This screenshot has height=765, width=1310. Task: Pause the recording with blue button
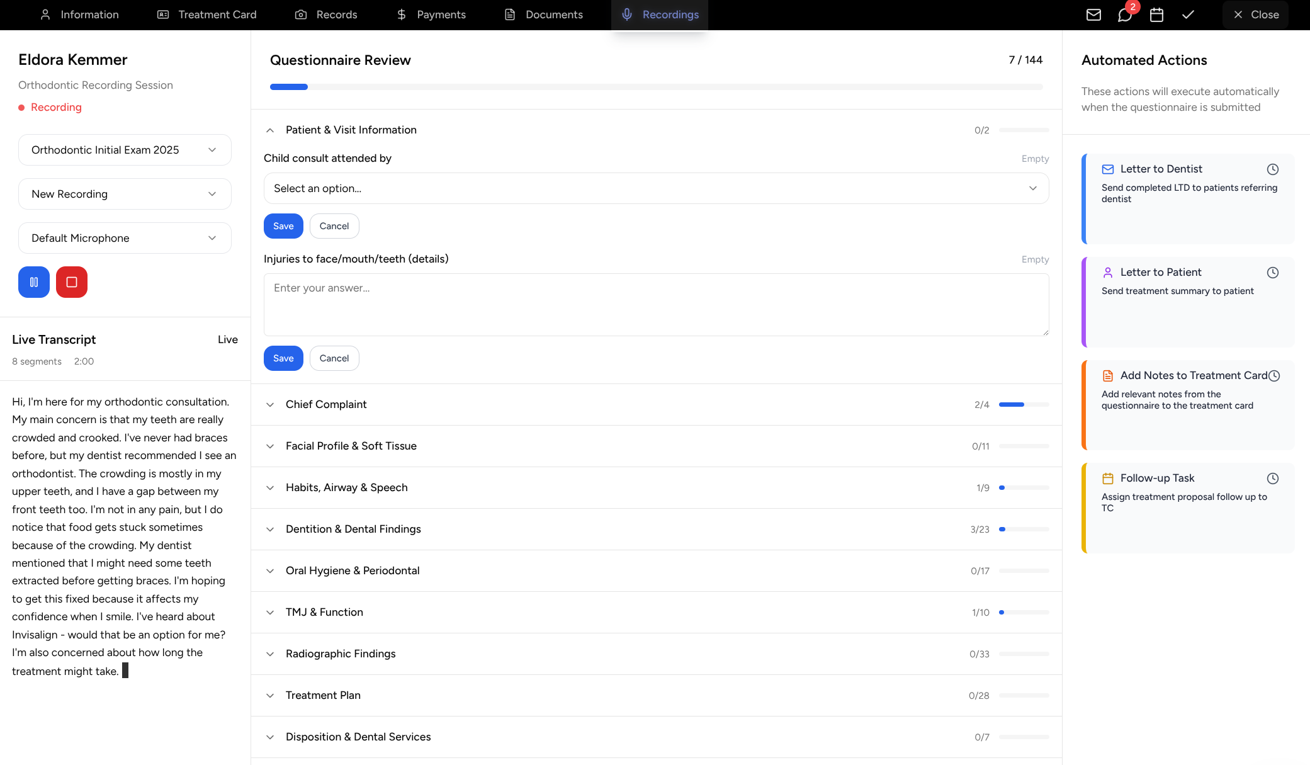pyautogui.click(x=34, y=282)
